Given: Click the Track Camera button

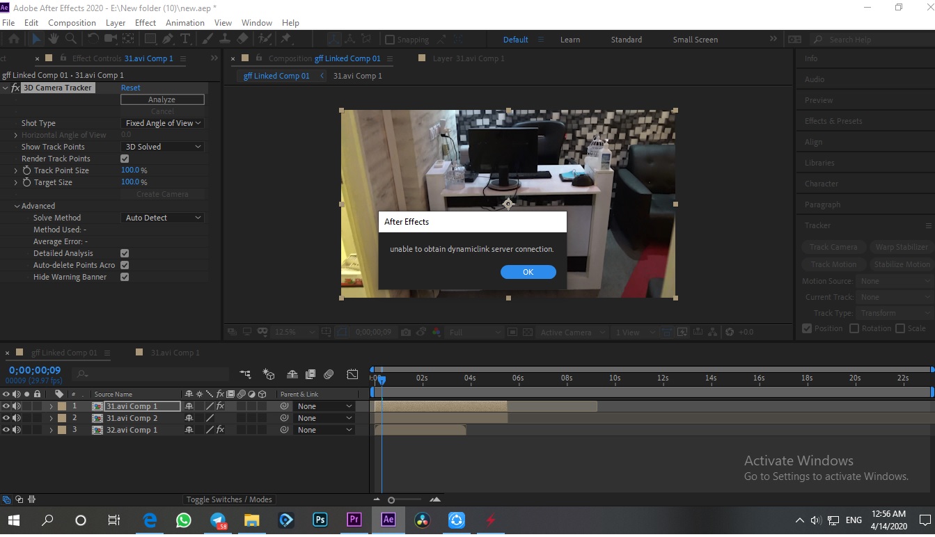Looking at the screenshot, I should (833, 247).
